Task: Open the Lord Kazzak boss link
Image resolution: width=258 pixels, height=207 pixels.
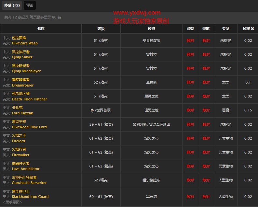Action: coord(22,113)
